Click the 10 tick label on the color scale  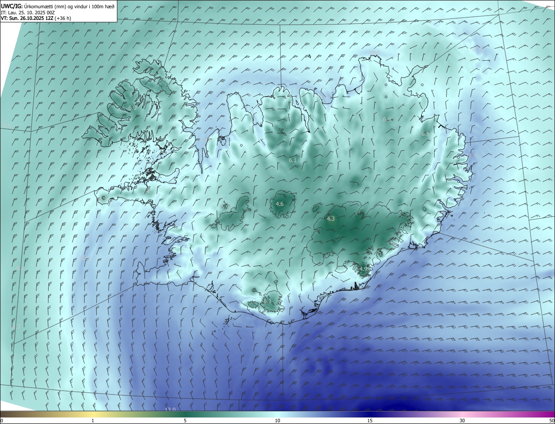pos(277,421)
